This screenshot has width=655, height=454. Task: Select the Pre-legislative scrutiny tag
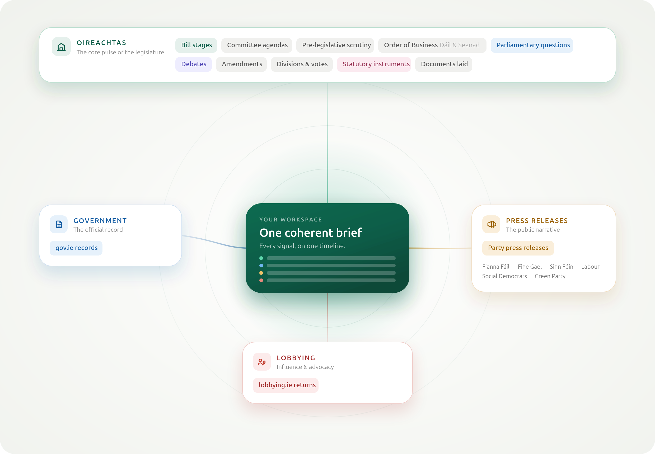click(x=335, y=45)
